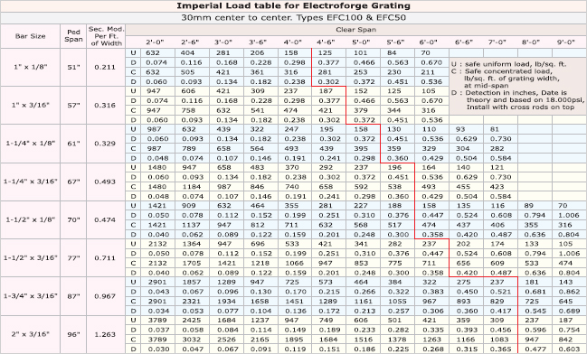Screen dimensions: 587x354
Task: Select the 1-1/4" x 1/8" bar size cell
Action: pos(31,144)
